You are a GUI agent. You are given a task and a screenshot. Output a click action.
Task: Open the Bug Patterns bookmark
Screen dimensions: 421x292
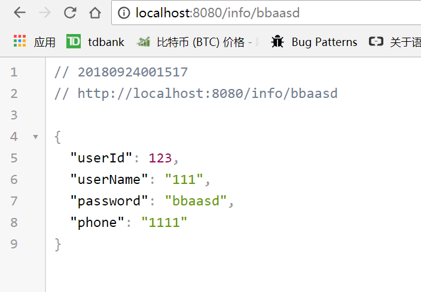[x=324, y=42]
